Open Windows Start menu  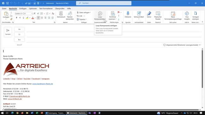pyautogui.click(x=2, y=113)
